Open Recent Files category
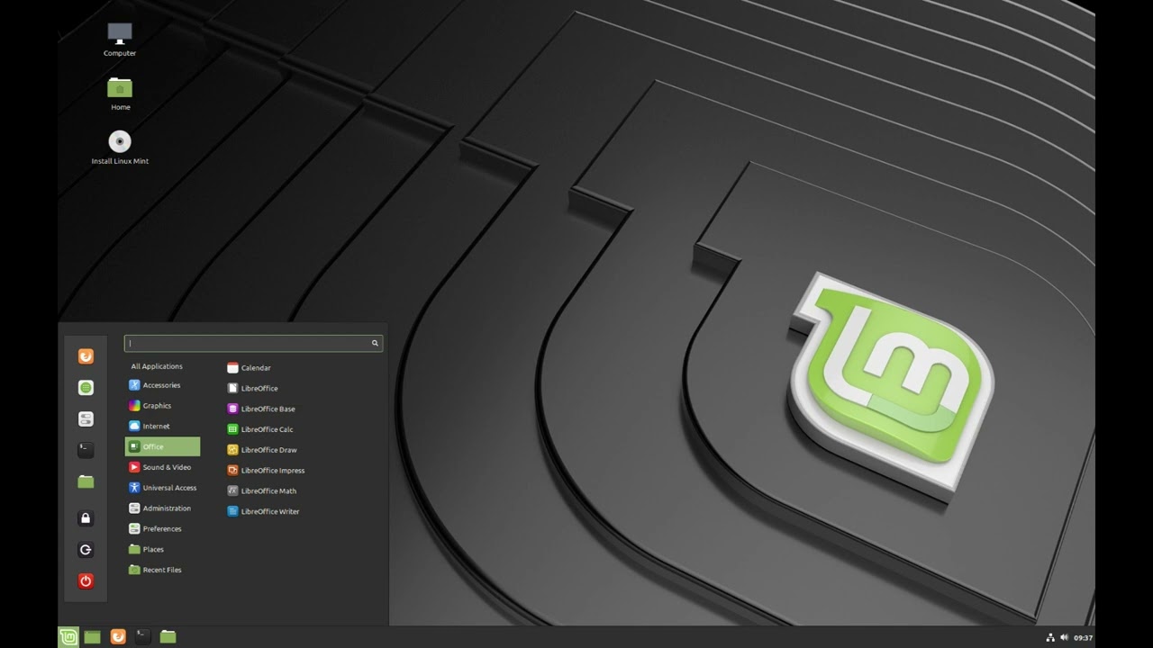The width and height of the screenshot is (1153, 648). 162,570
